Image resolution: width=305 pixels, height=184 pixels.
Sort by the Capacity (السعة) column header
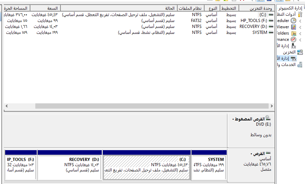pos(45,8)
